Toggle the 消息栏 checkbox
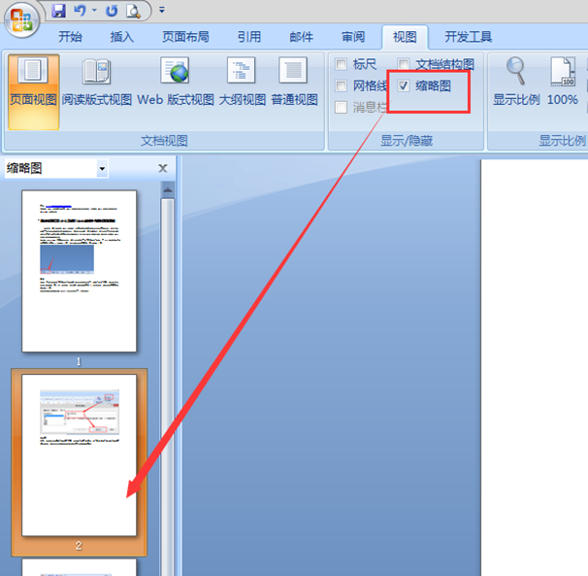The image size is (588, 576). click(x=341, y=108)
